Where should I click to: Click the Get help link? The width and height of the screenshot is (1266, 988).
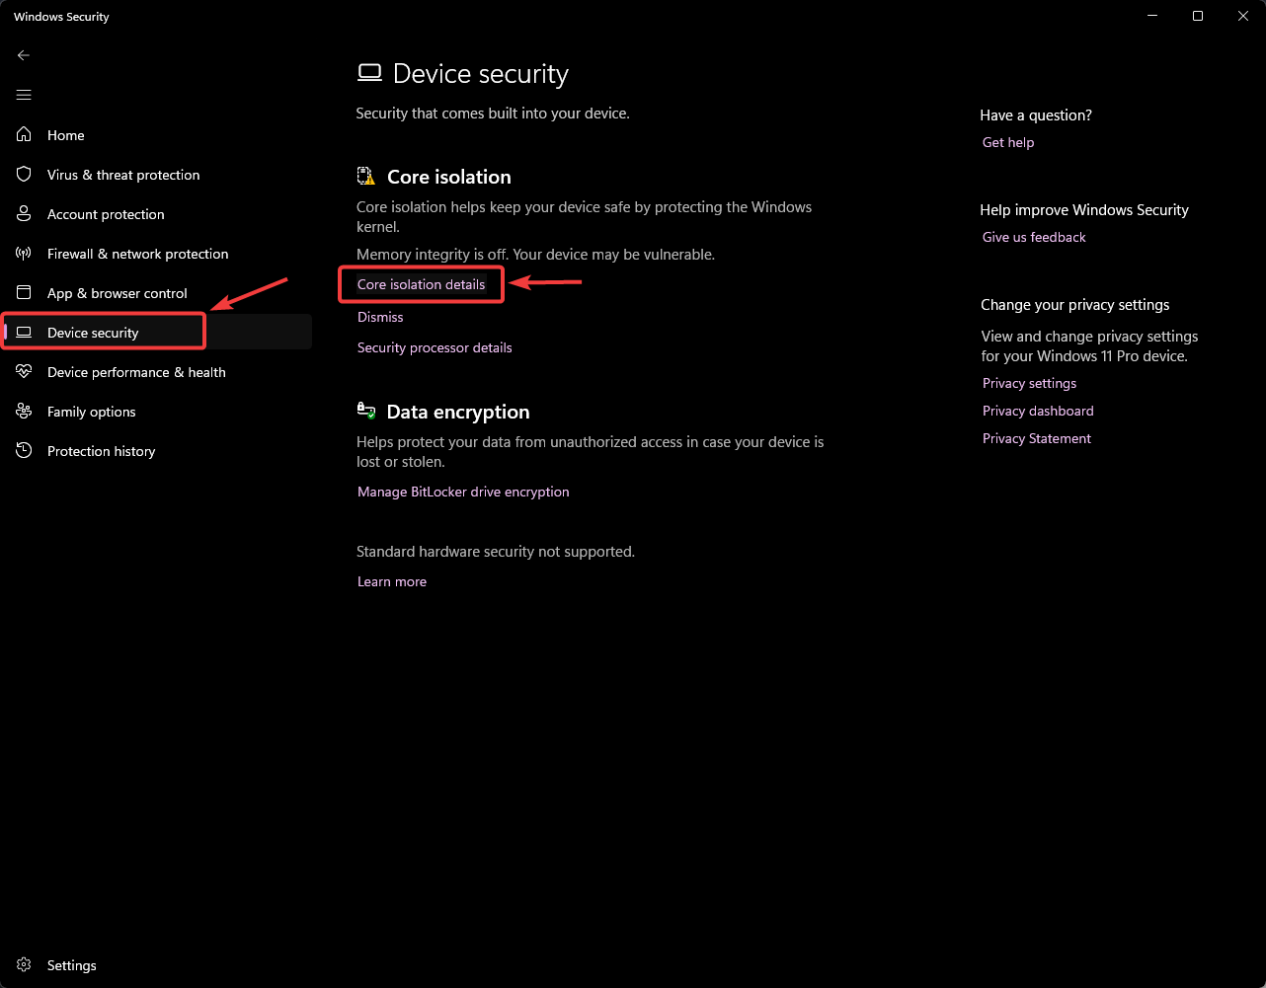pyautogui.click(x=1008, y=142)
